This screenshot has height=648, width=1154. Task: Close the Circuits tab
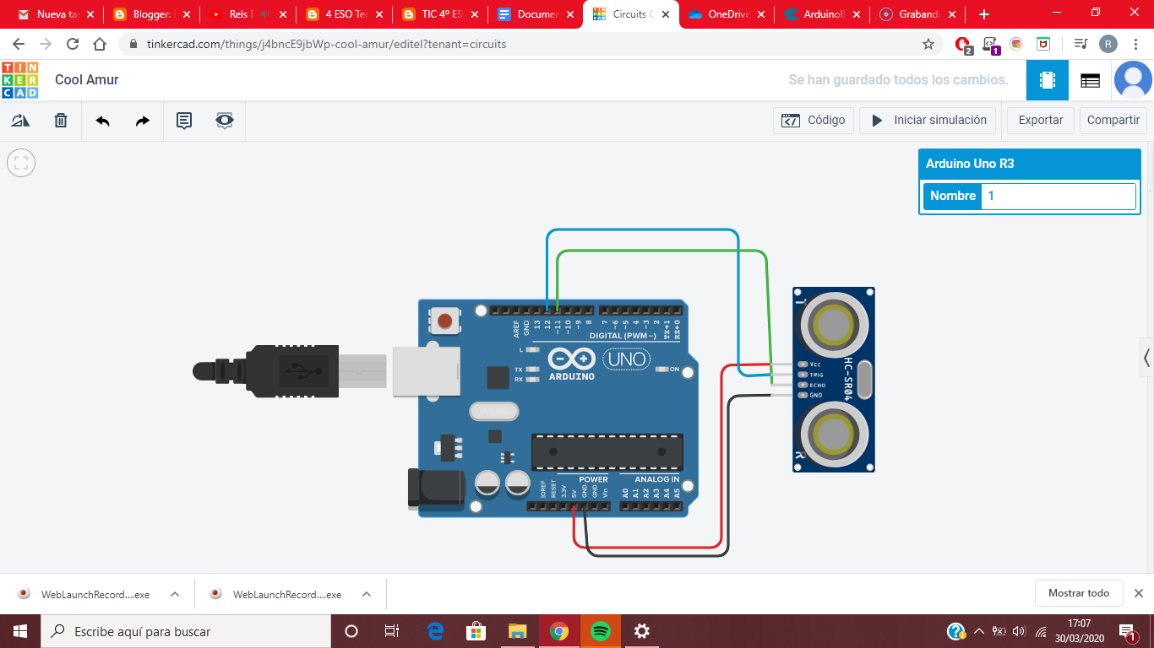[x=666, y=14]
